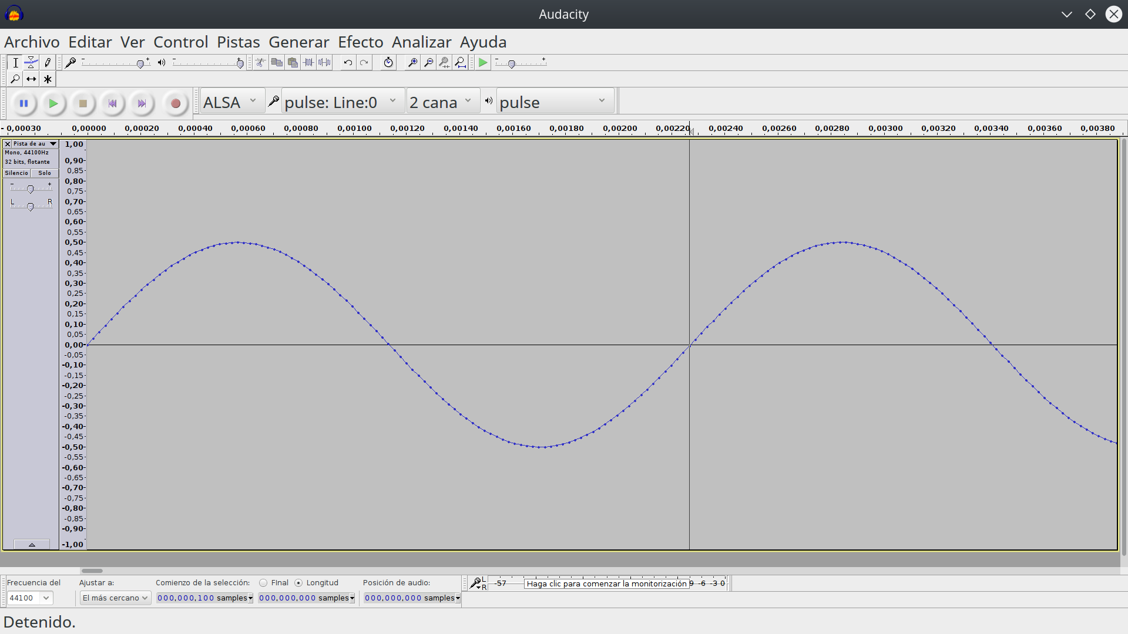The height and width of the screenshot is (634, 1128).
Task: Open selection start samples format arrow
Action: coord(250,598)
